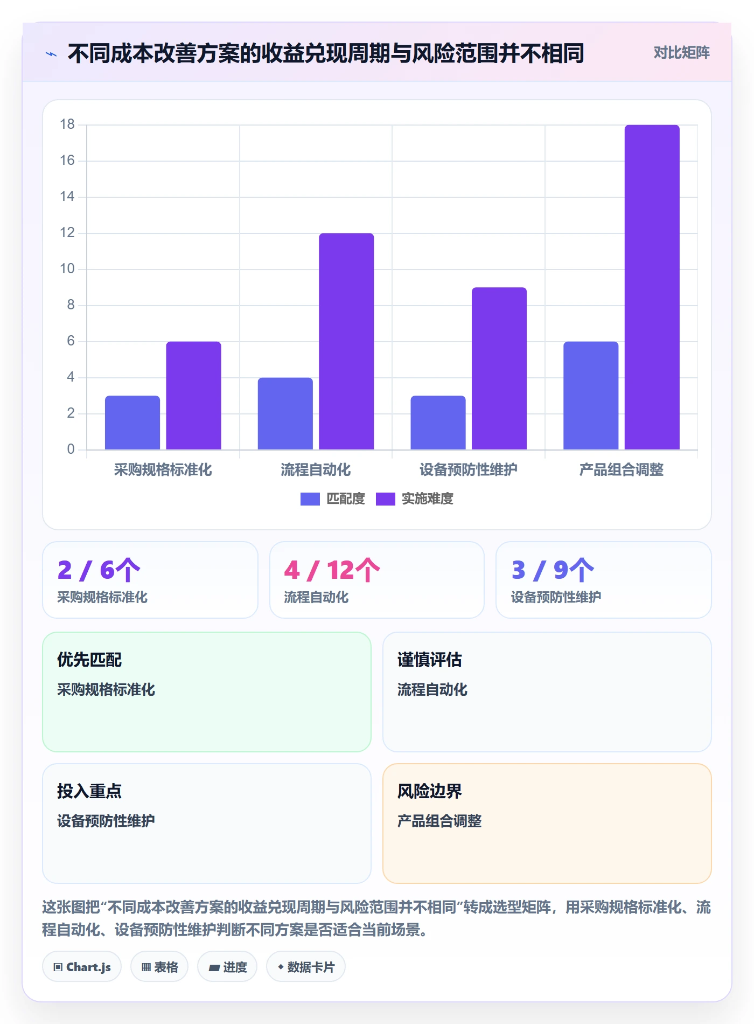The height and width of the screenshot is (1024, 754).
Task: Click the y-axis tick value 18
Action: 67,124
